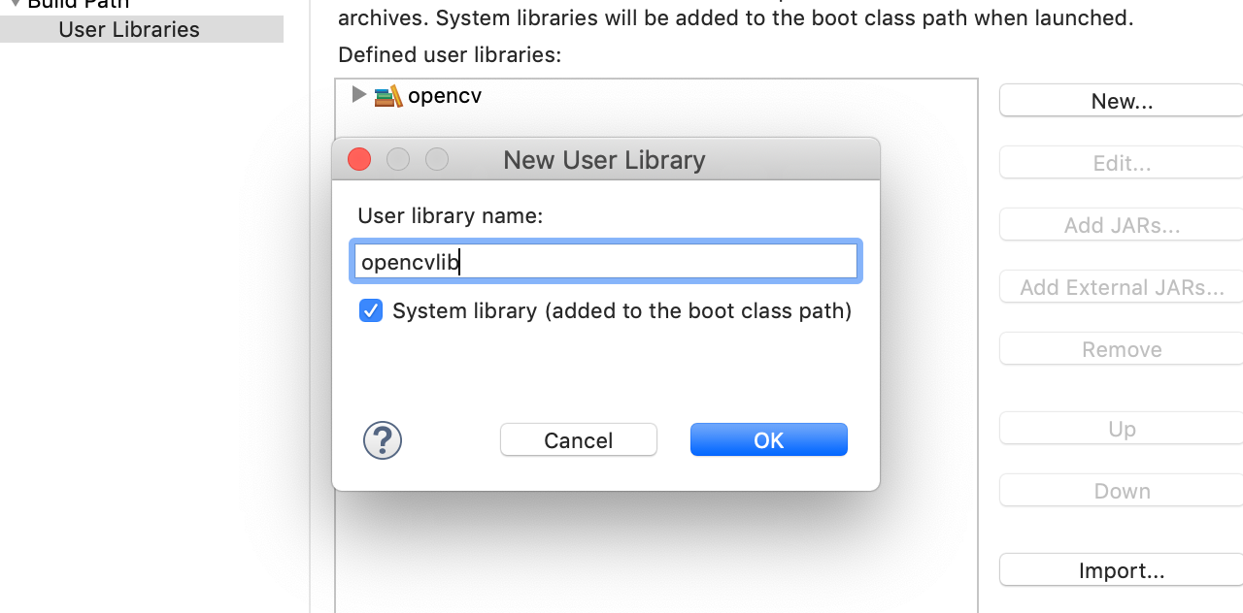This screenshot has width=1243, height=613.
Task: Click the Add JARs... button
Action: click(1120, 224)
